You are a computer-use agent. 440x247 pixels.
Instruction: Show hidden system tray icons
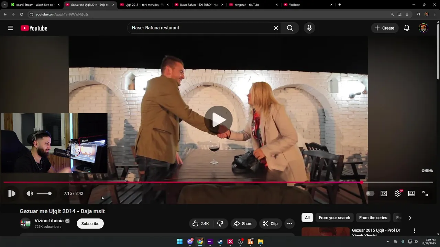coord(388,242)
